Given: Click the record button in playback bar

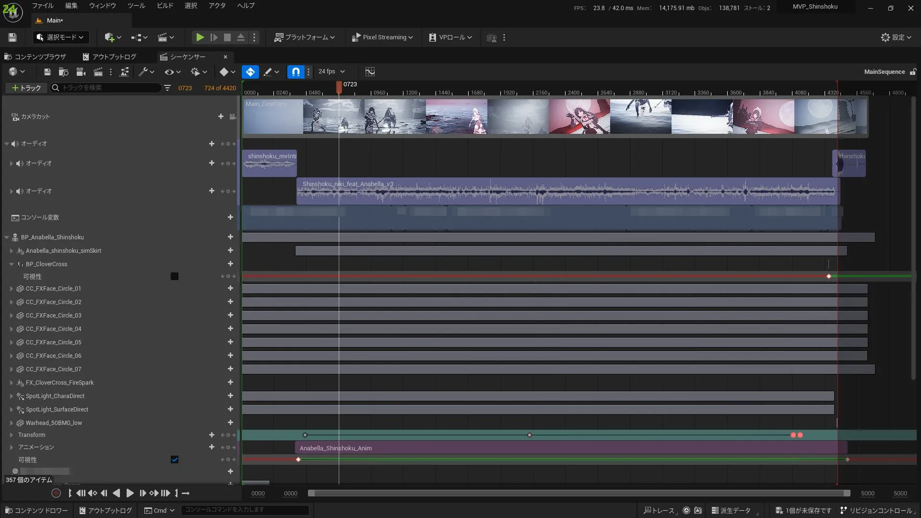Looking at the screenshot, I should click(x=56, y=493).
